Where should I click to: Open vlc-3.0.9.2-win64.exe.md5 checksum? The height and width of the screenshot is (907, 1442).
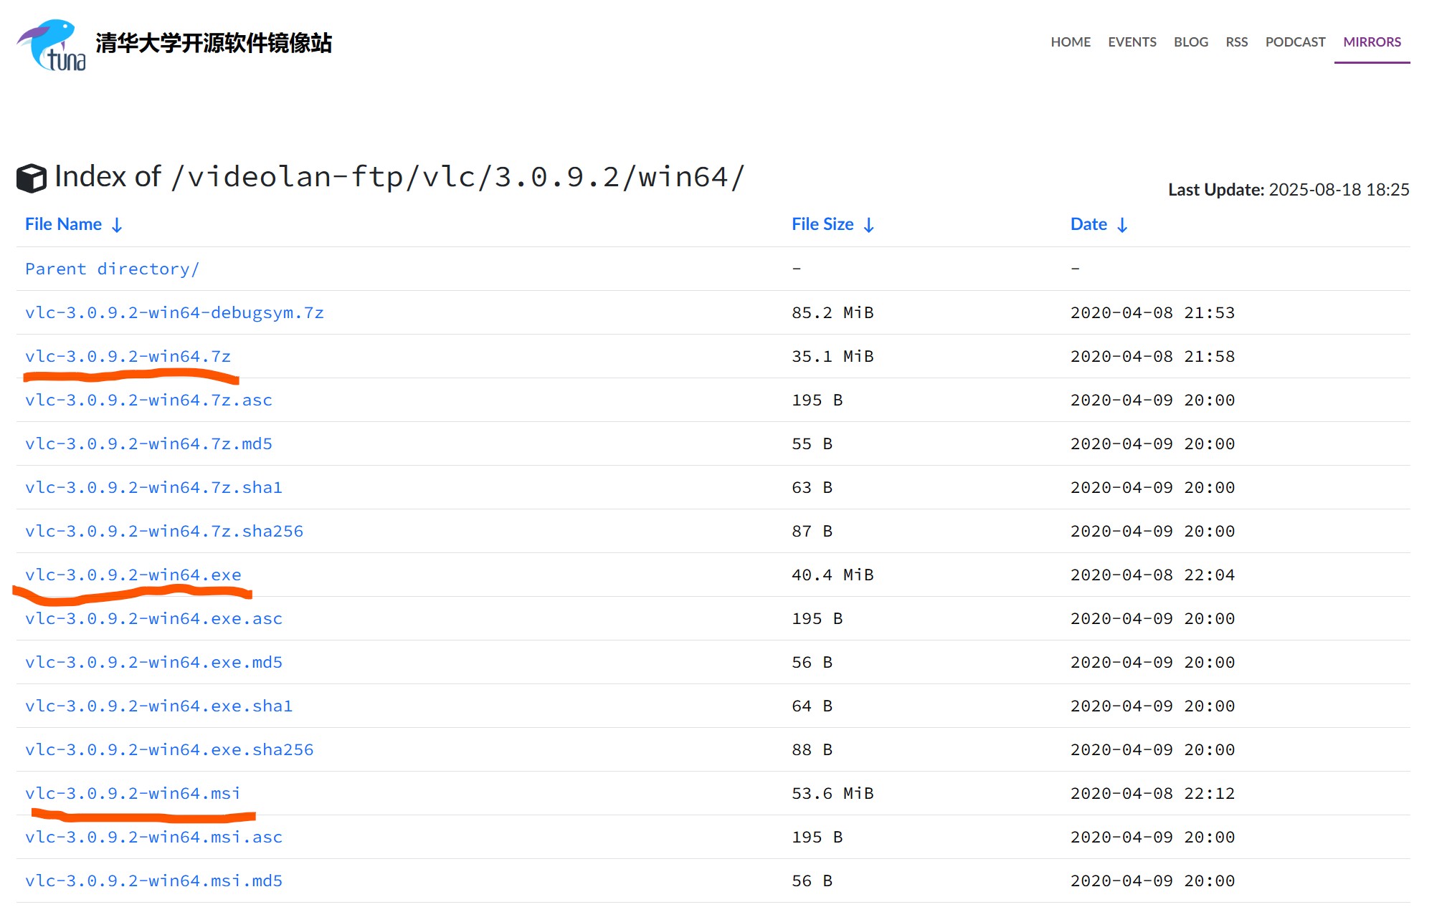[x=153, y=662]
